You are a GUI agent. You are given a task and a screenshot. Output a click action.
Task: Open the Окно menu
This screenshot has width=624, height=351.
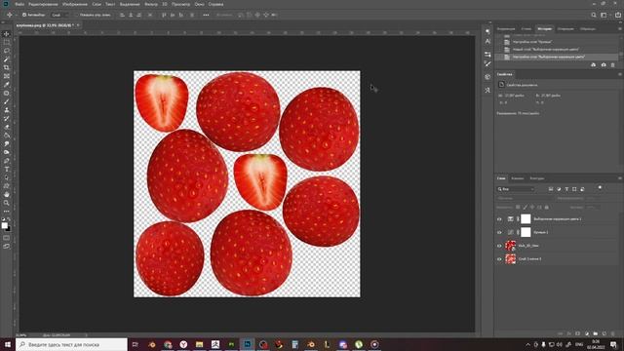[199, 4]
